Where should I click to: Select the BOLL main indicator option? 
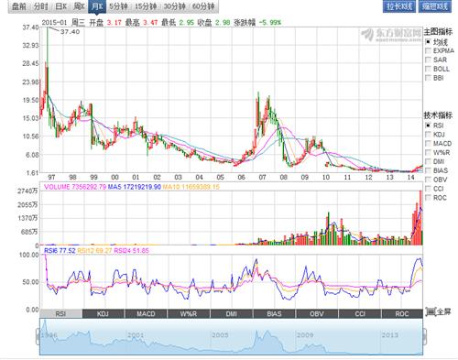click(429, 69)
